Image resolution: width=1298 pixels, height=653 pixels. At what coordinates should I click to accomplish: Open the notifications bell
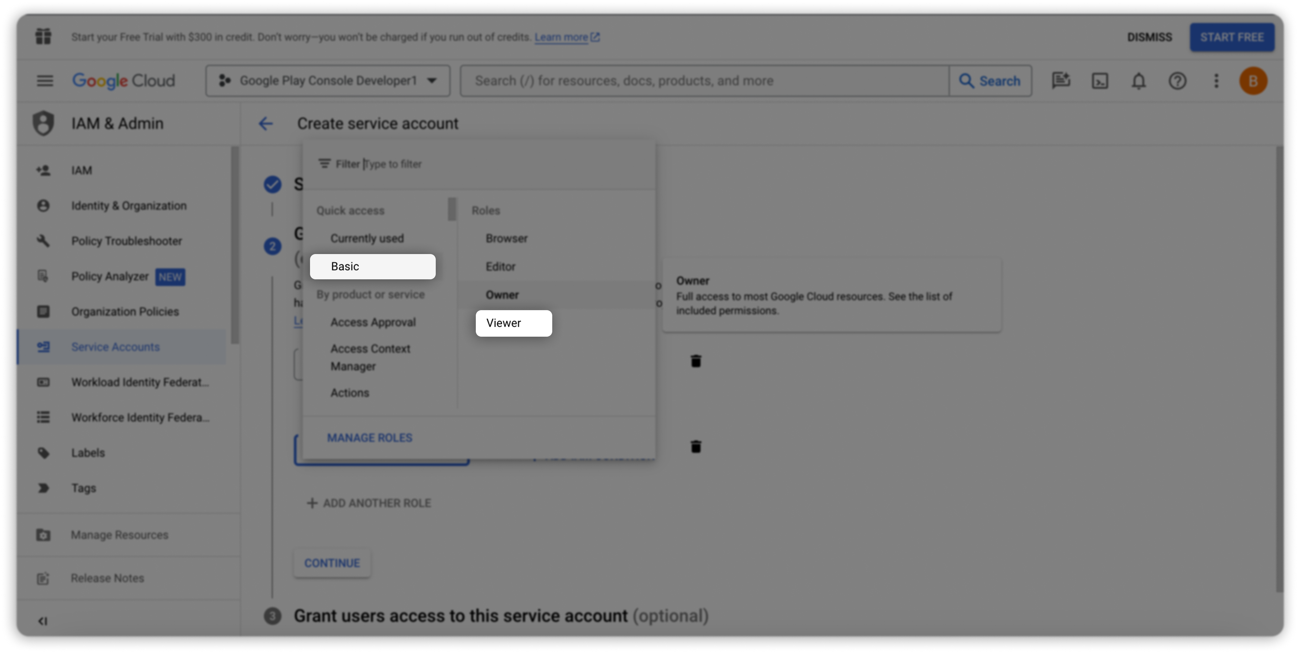[x=1138, y=81]
